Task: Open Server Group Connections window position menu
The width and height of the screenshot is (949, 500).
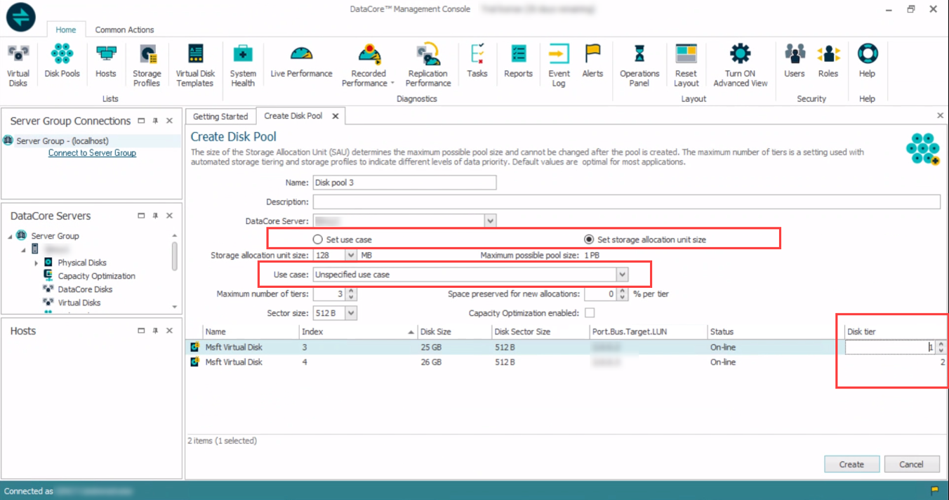Action: pos(141,121)
